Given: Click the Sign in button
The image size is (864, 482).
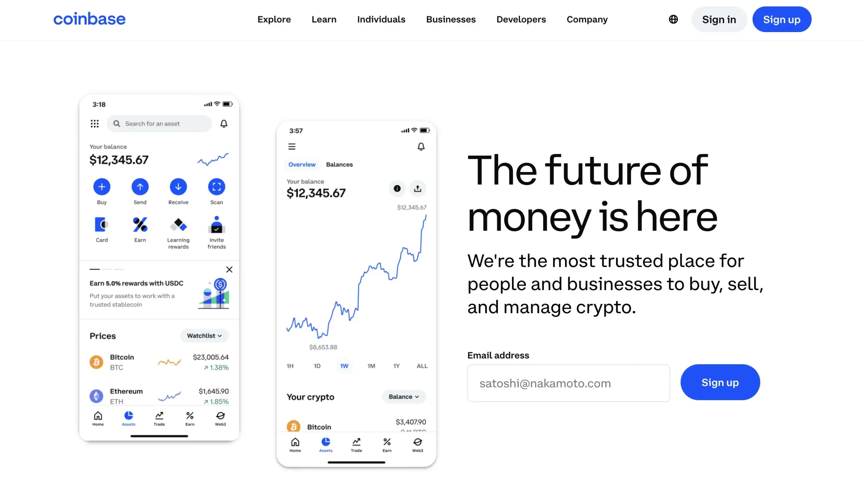Looking at the screenshot, I should 719,20.
